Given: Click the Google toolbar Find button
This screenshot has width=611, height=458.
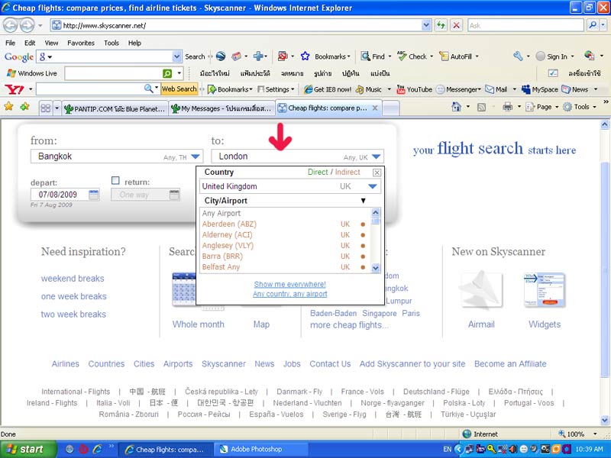Looking at the screenshot, I should pos(373,56).
